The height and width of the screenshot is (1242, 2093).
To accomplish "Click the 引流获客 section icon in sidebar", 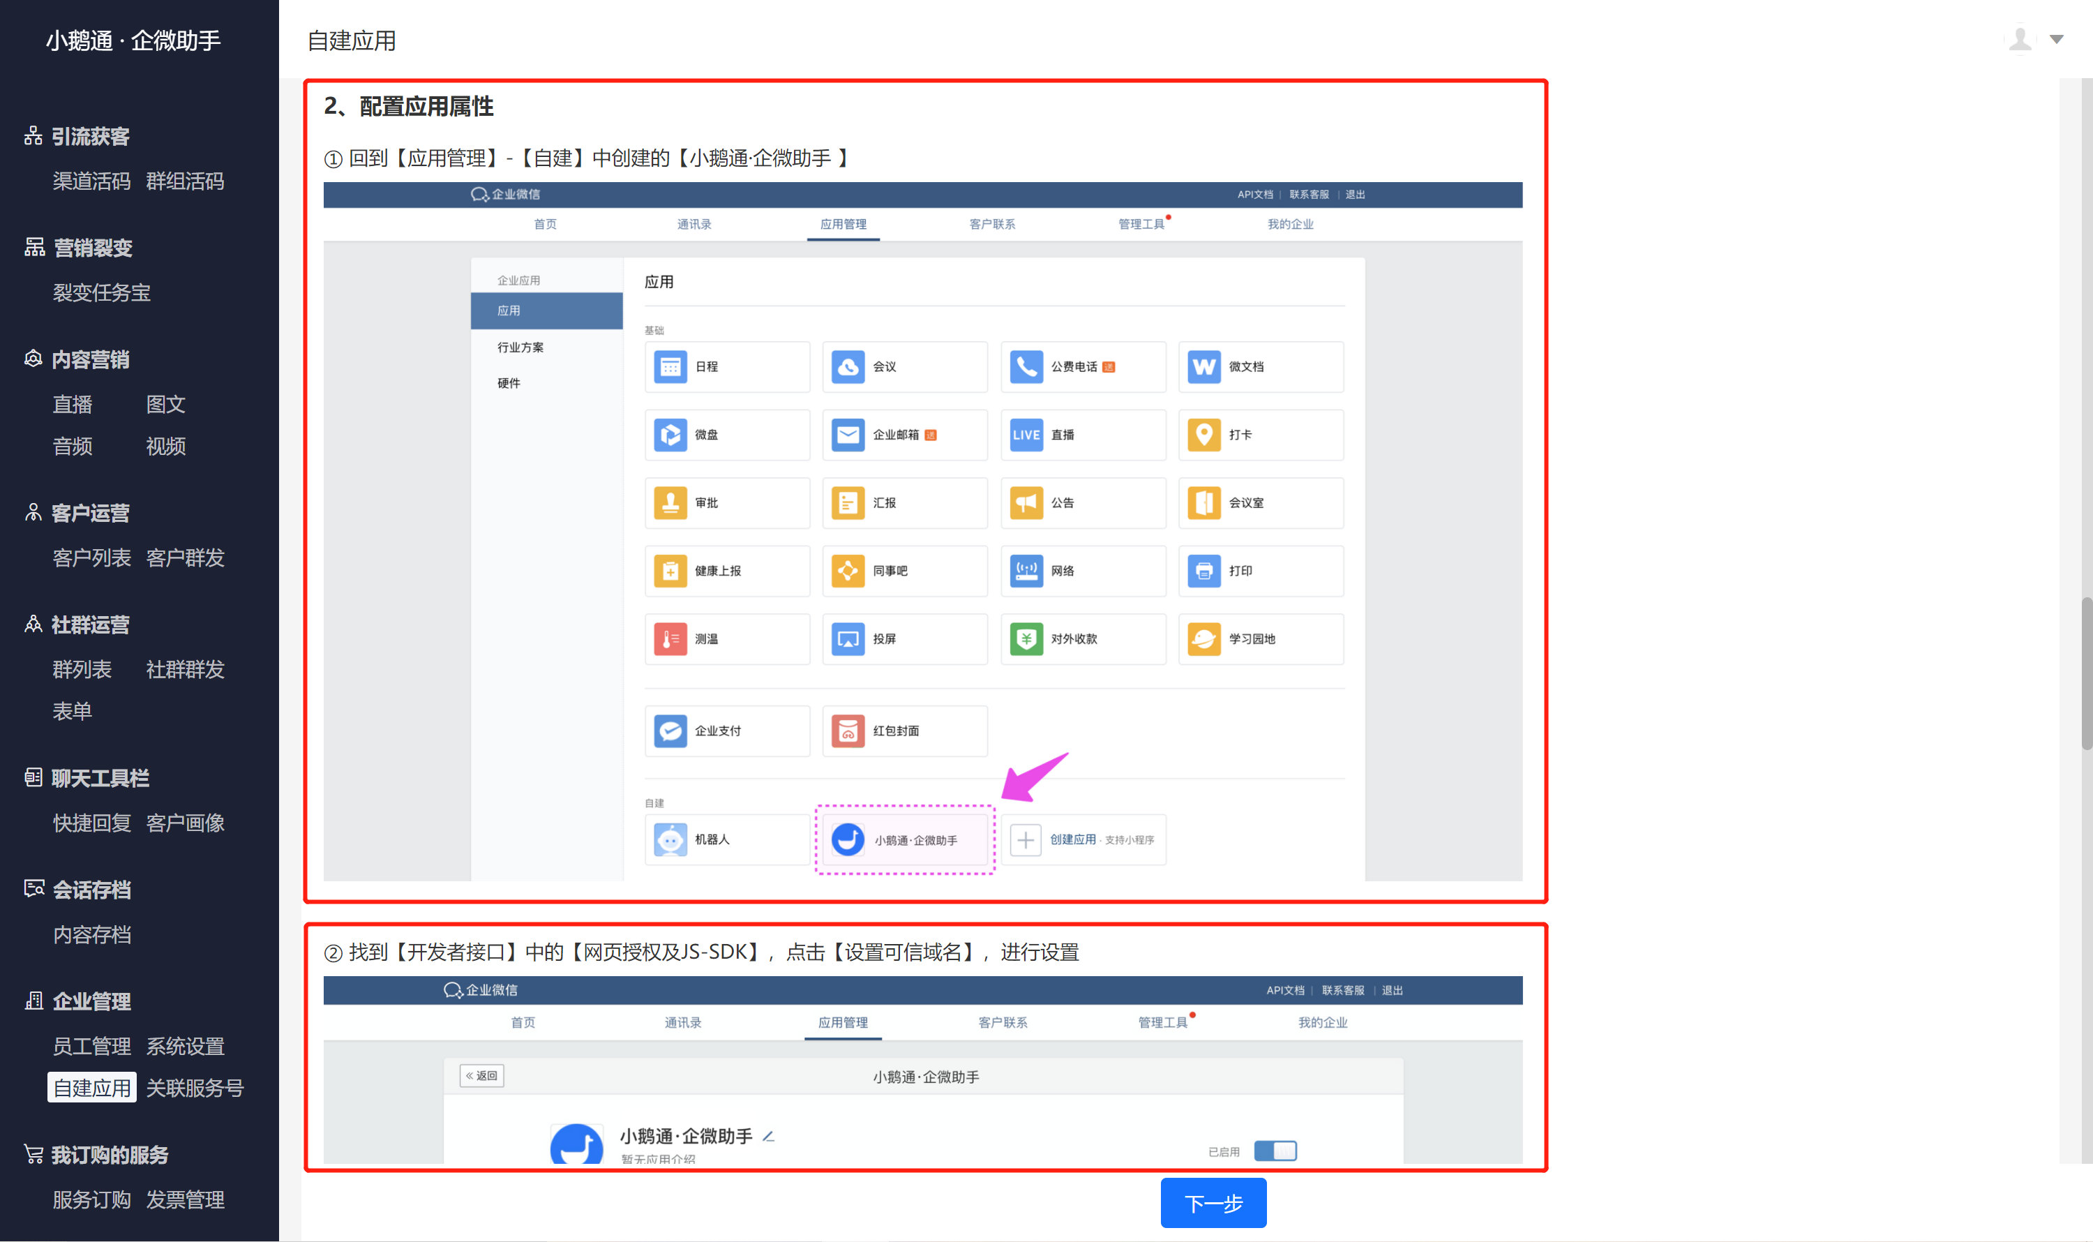I will [33, 135].
